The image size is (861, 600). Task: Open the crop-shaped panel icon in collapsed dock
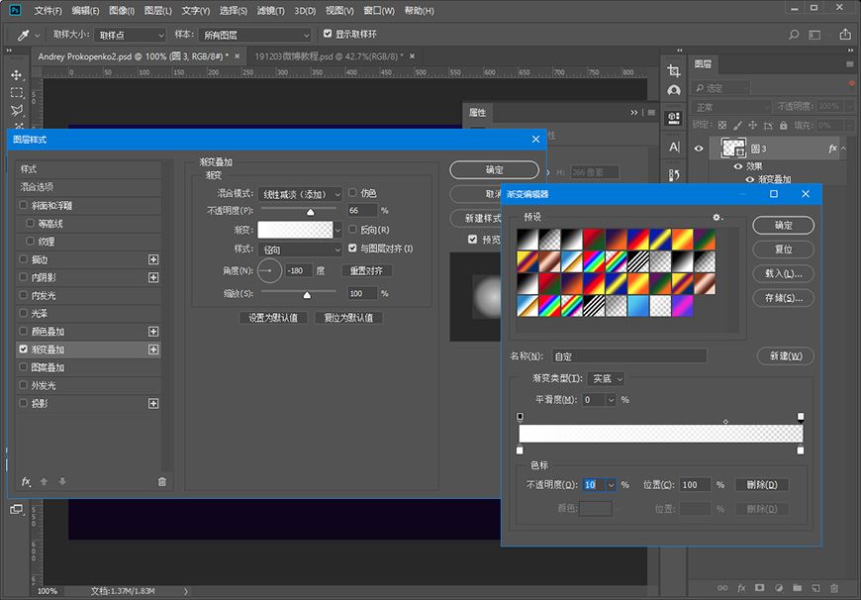pyautogui.click(x=674, y=71)
